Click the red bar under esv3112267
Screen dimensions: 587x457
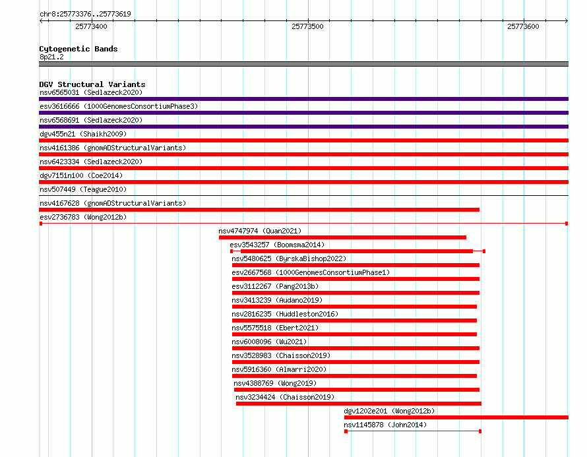pyautogui.click(x=355, y=293)
